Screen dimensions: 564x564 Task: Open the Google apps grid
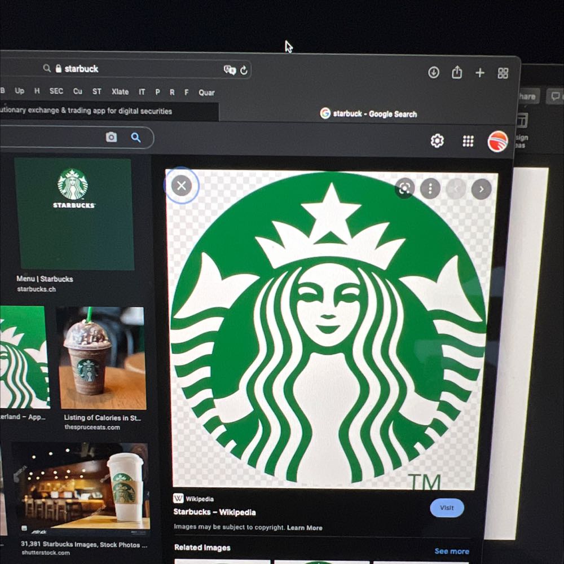click(x=468, y=141)
